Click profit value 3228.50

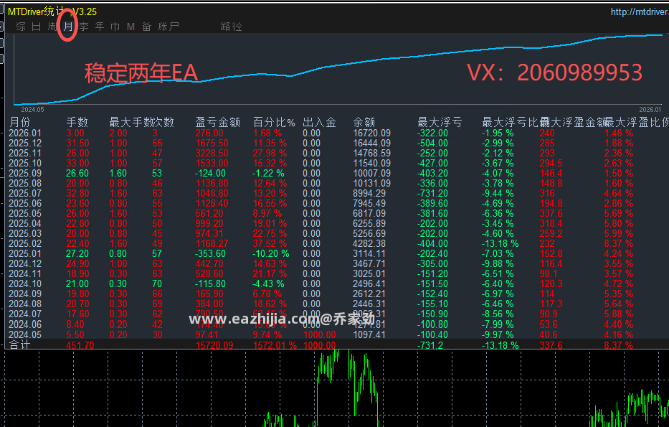tap(212, 154)
